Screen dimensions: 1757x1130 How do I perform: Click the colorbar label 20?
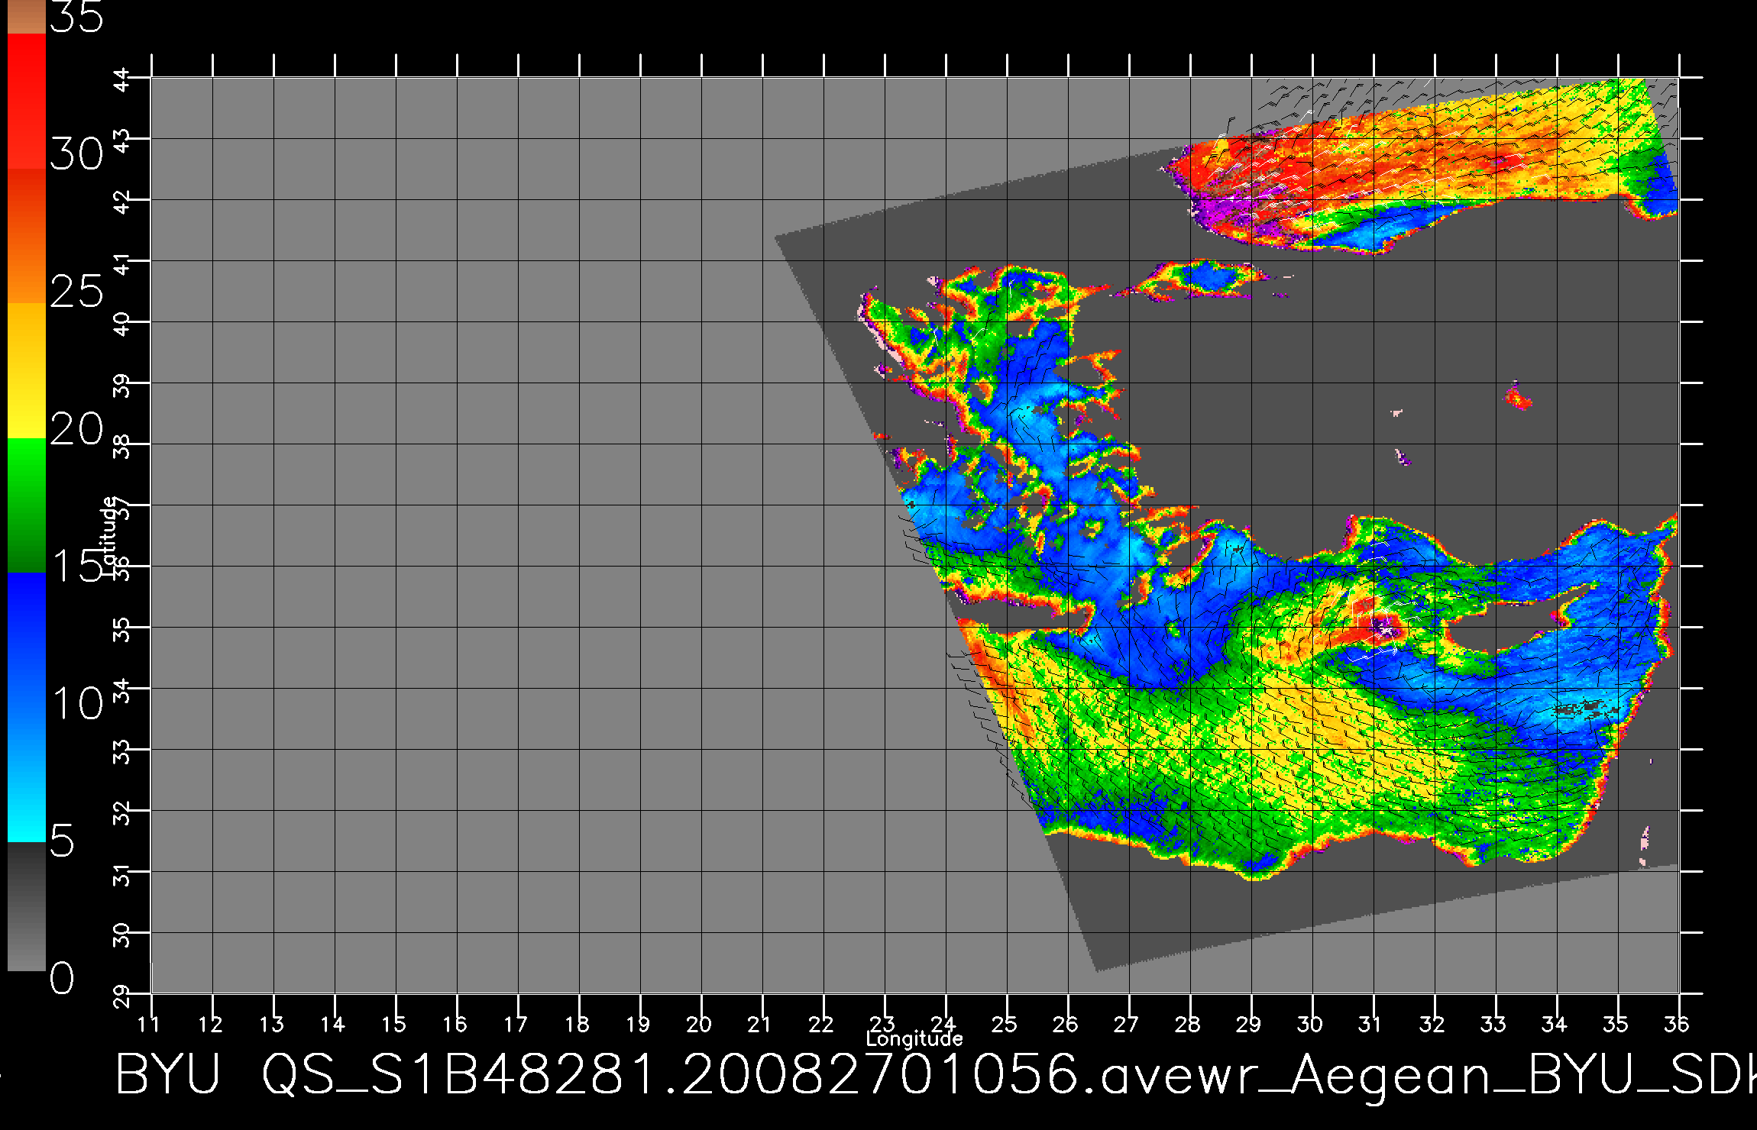76,429
